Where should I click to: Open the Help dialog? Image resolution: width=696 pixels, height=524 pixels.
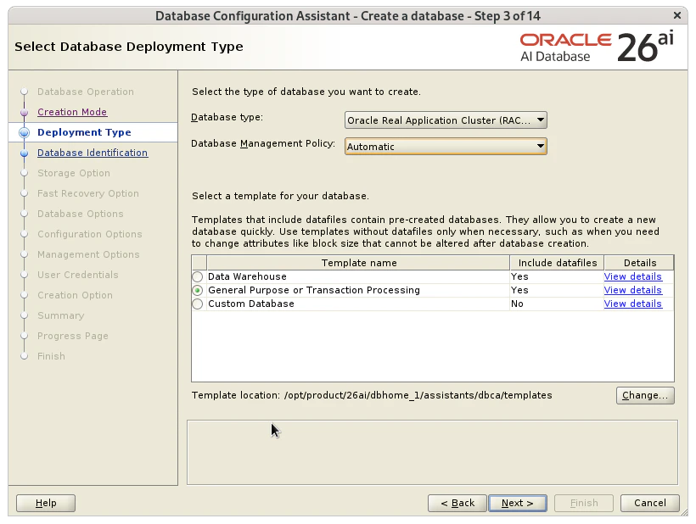click(x=46, y=503)
